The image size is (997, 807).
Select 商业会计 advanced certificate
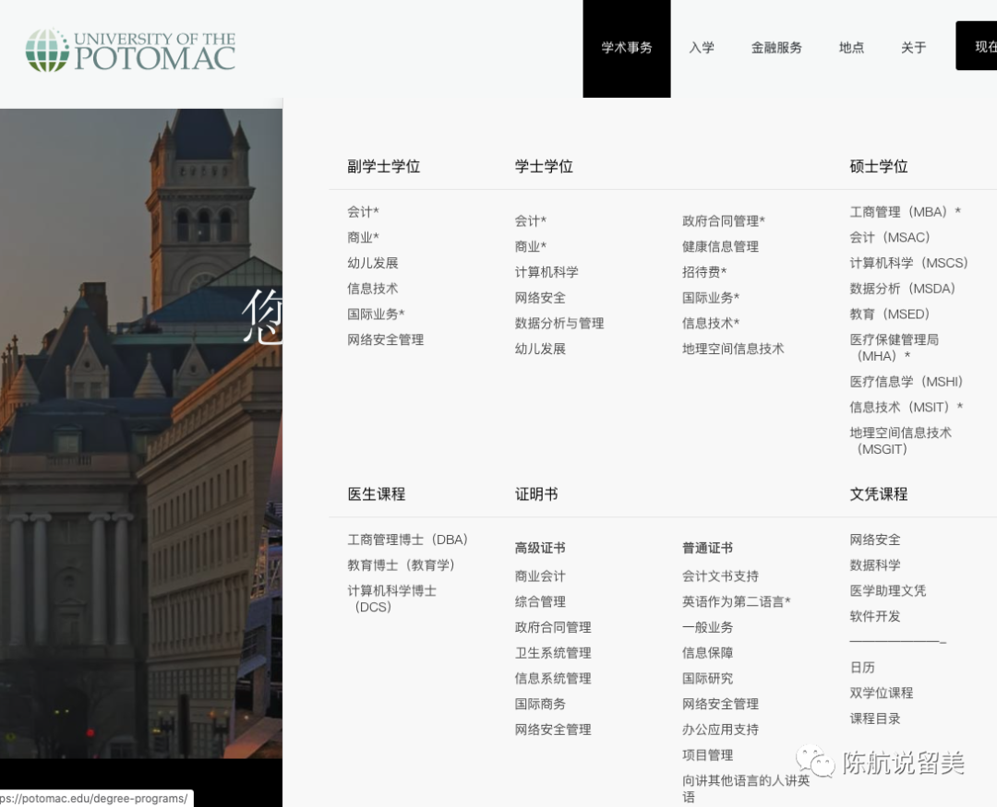pyautogui.click(x=540, y=576)
